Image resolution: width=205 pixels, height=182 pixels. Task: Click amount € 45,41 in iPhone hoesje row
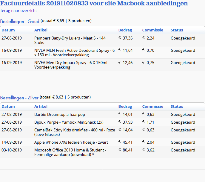click(125, 142)
